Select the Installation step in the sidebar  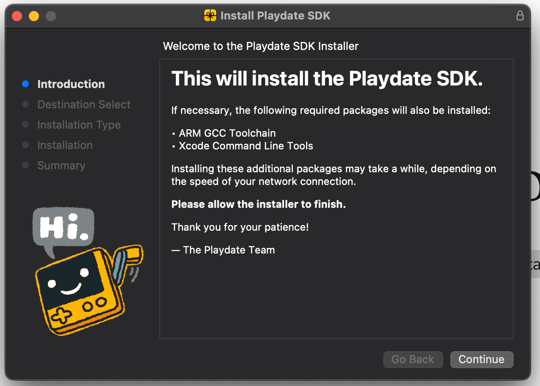65,145
